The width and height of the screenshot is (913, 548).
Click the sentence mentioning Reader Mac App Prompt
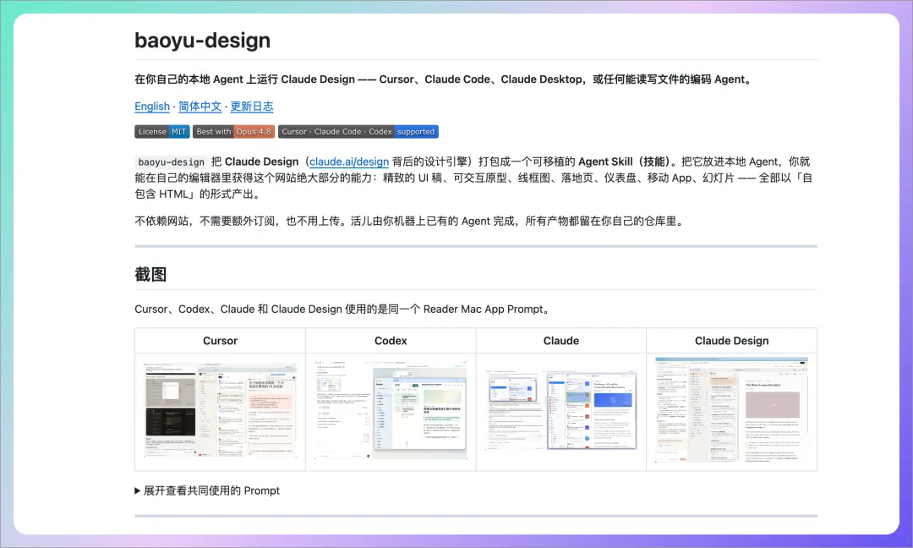coord(343,310)
